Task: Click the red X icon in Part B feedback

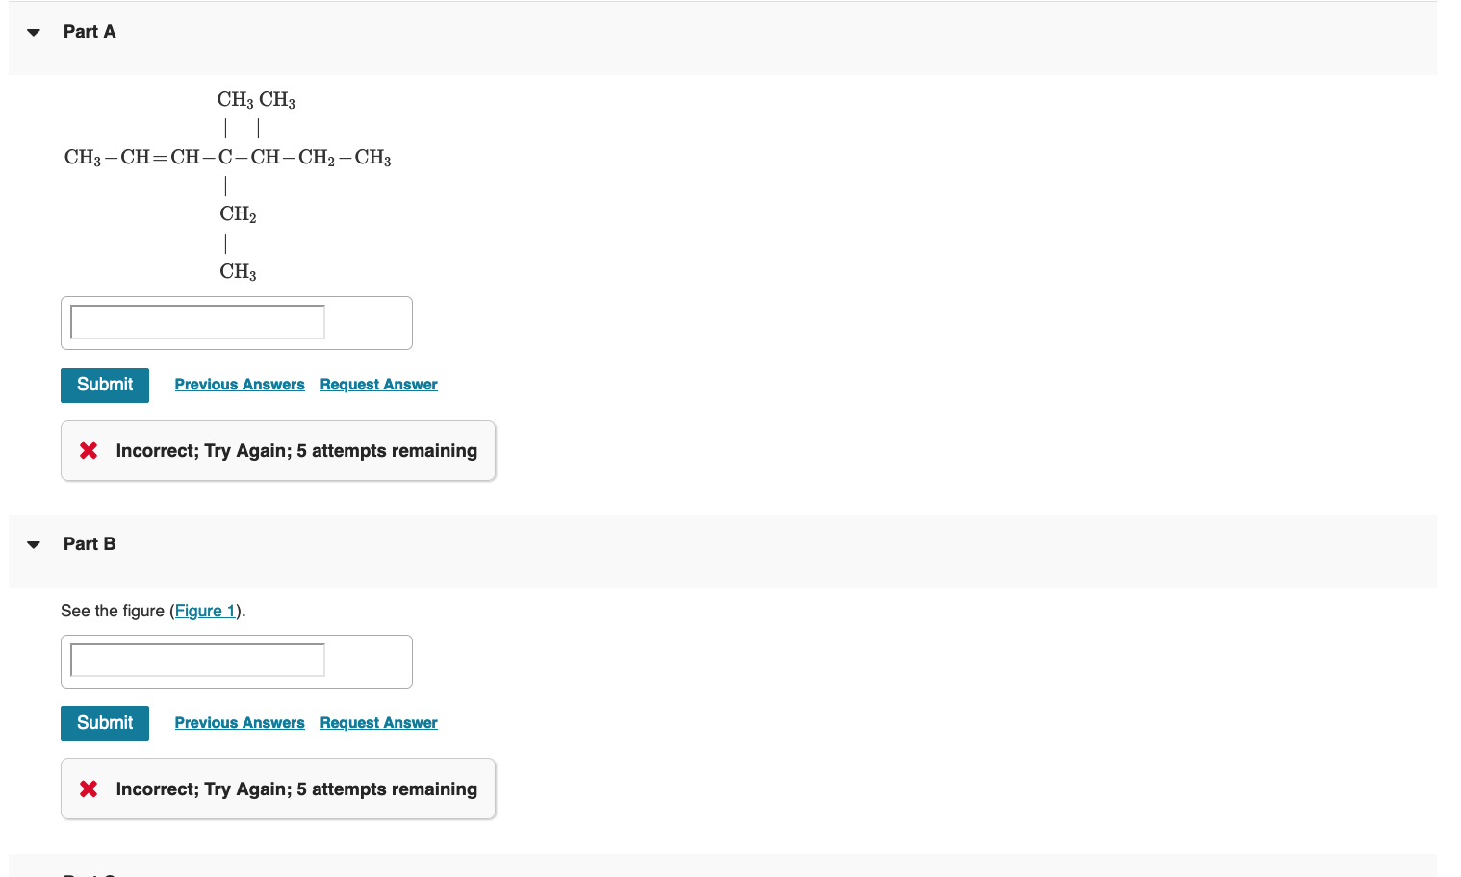Action: point(88,789)
